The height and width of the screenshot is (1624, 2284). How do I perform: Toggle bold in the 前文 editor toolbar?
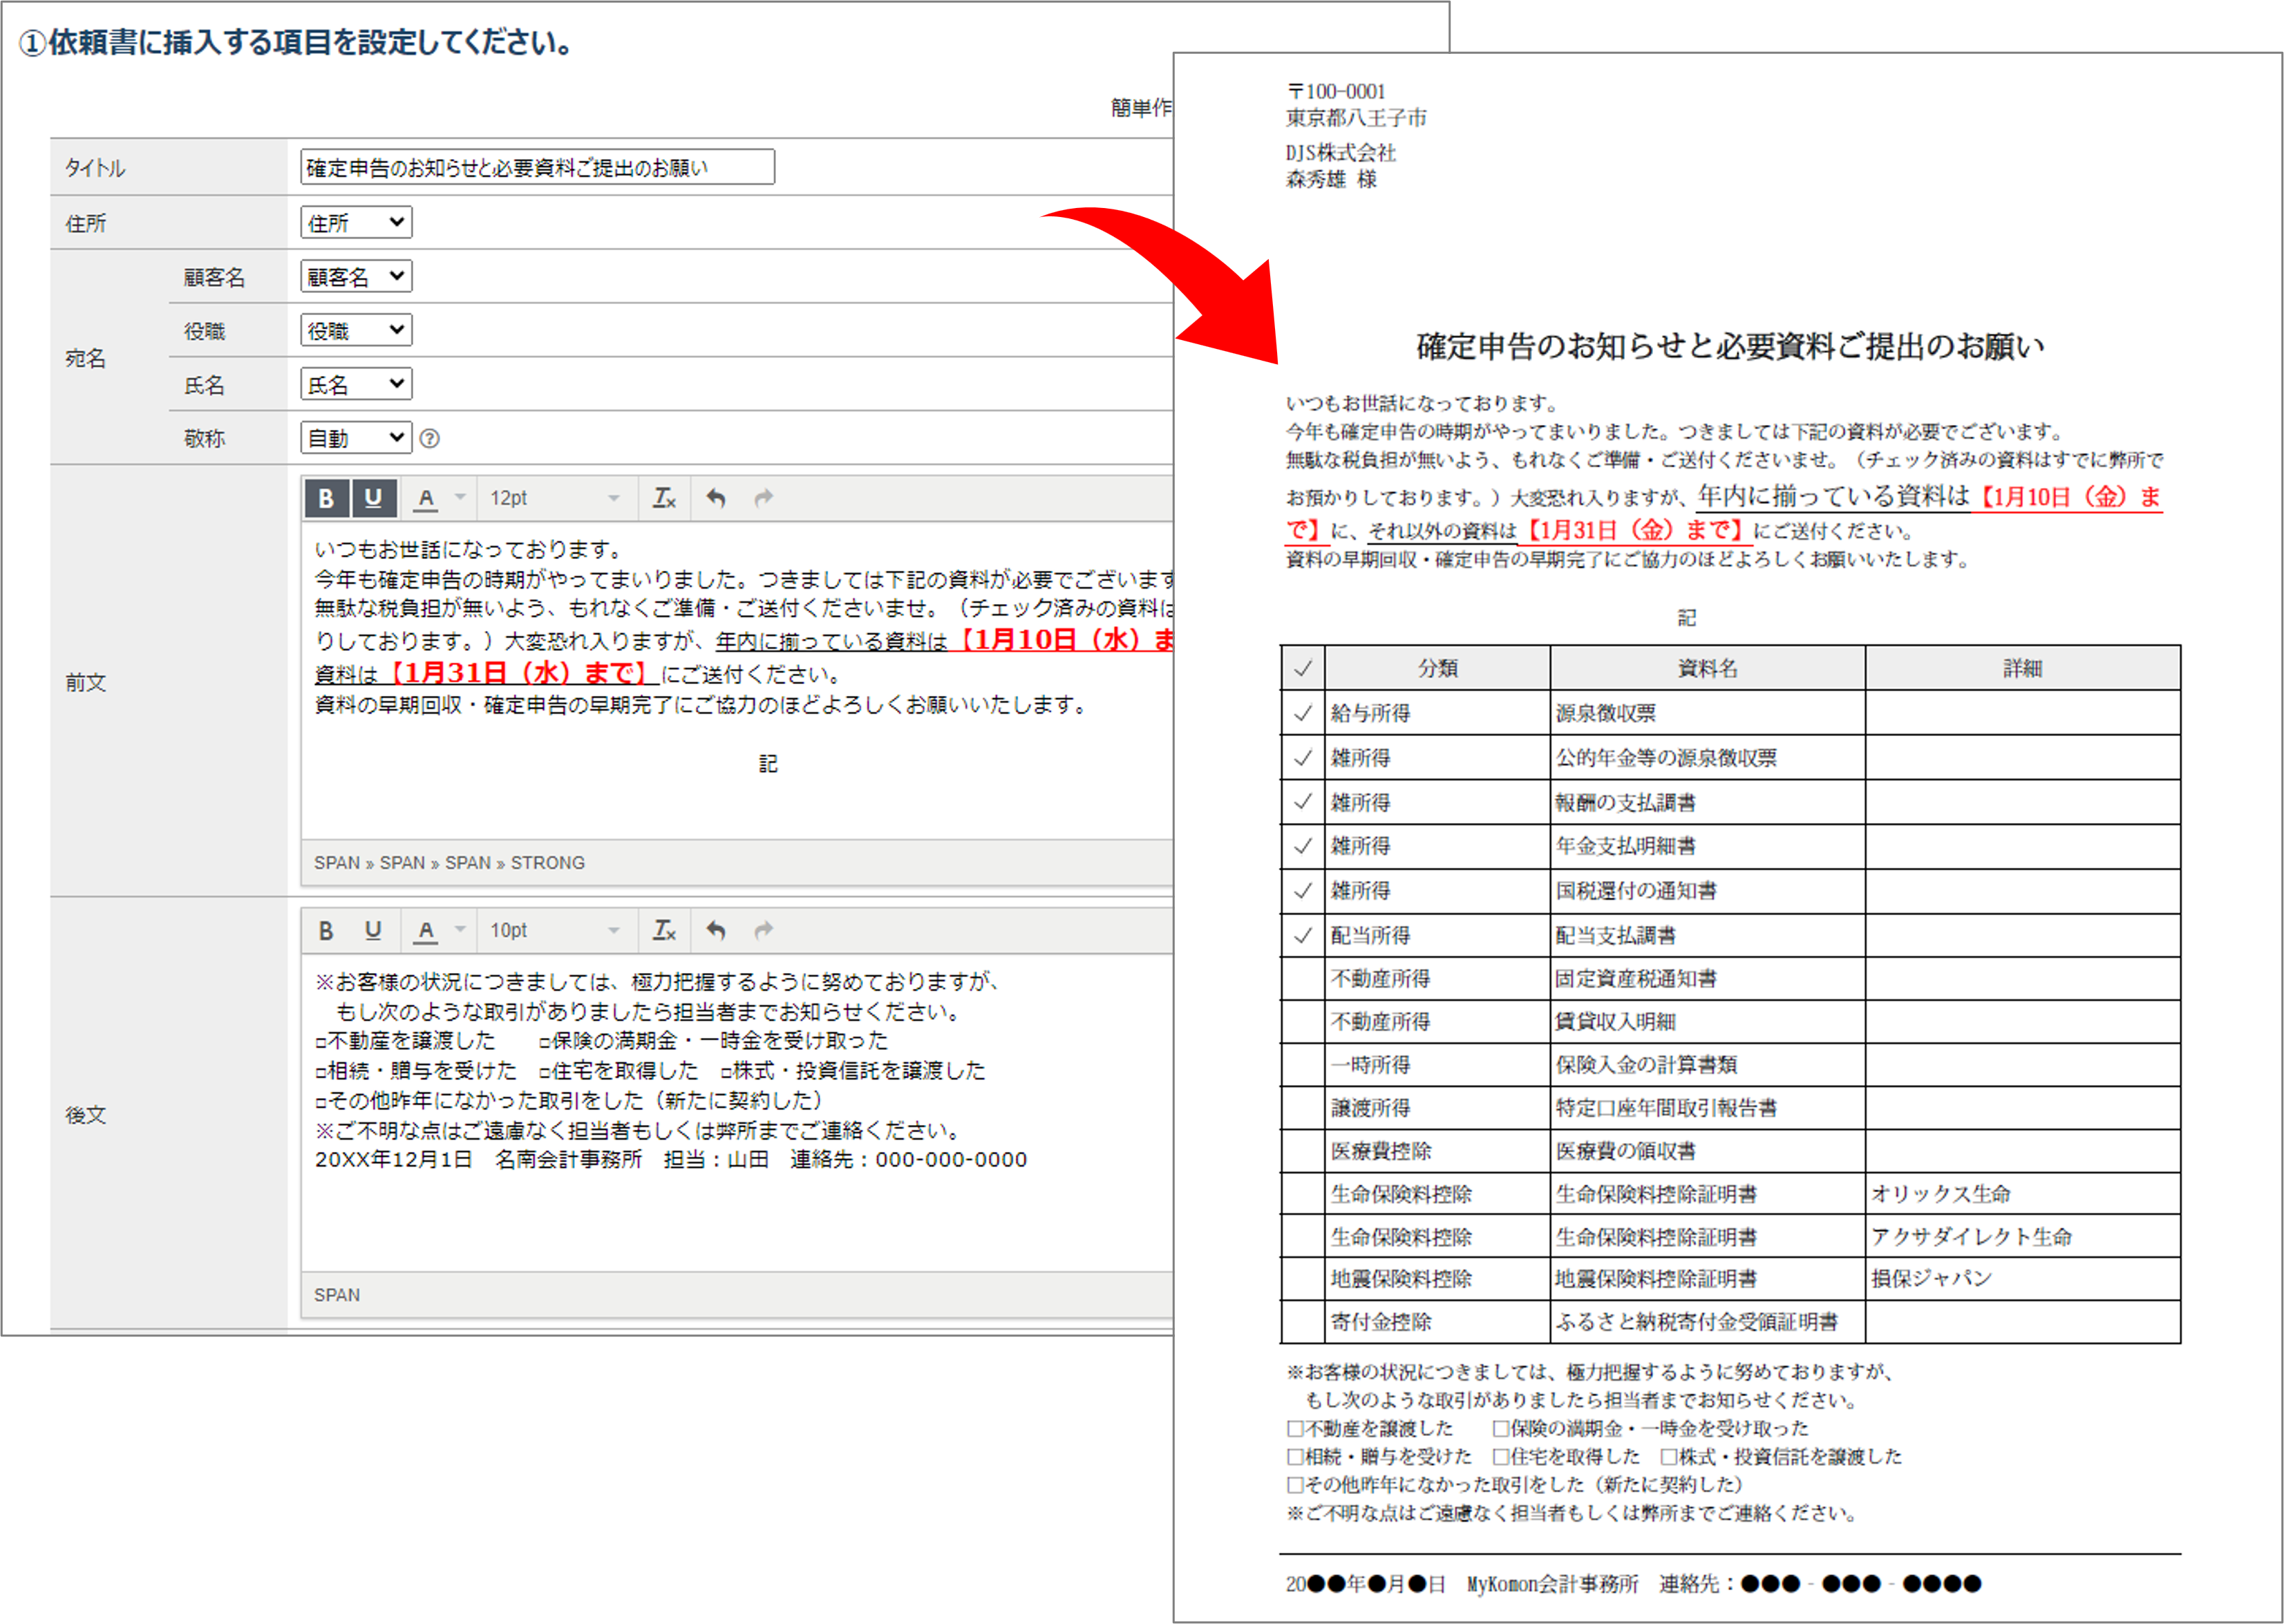pyautogui.click(x=326, y=498)
